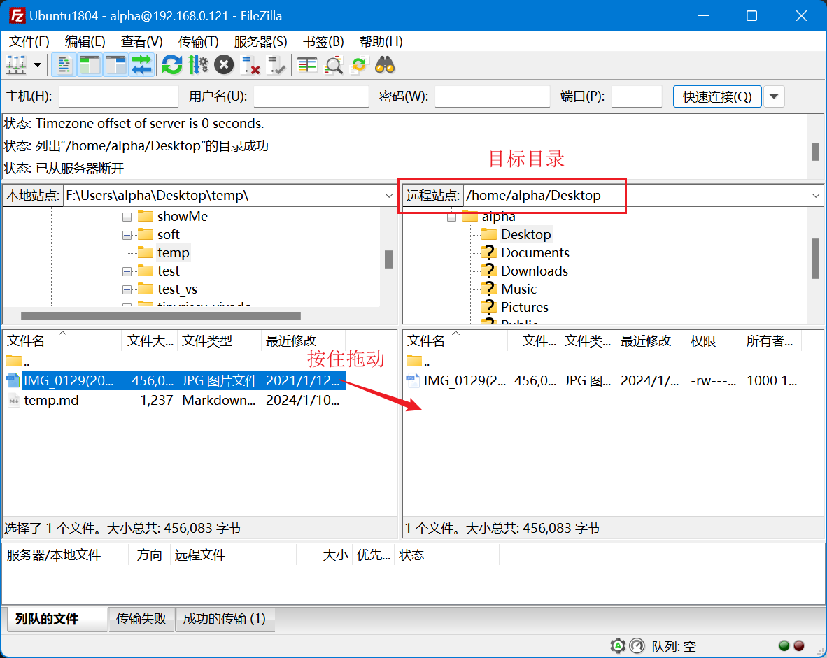
Task: Open directory listing filters dialog
Action: (307, 65)
